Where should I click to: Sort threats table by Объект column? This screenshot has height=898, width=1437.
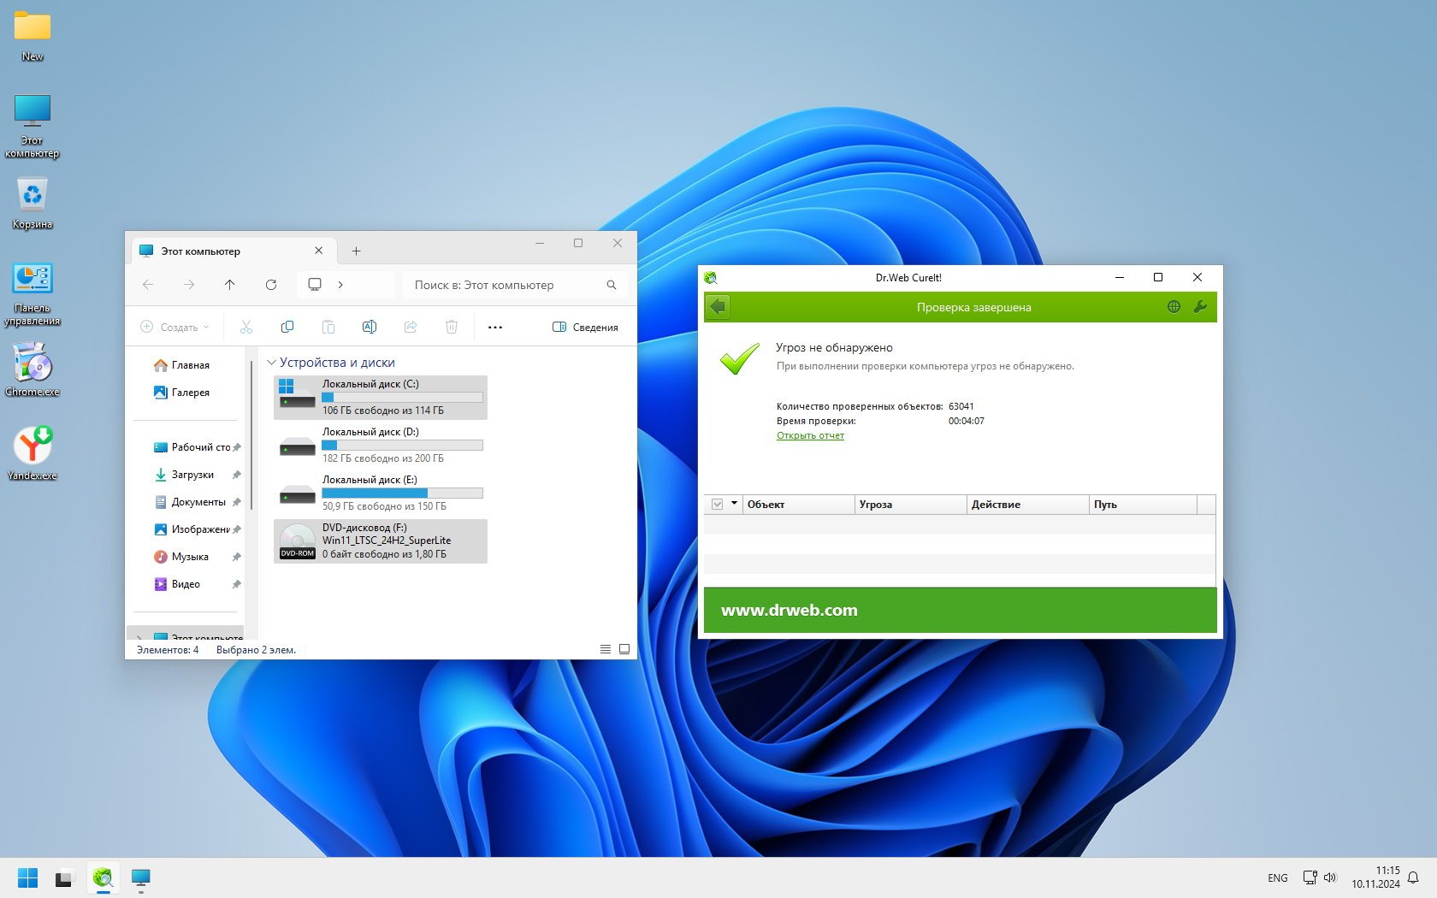(x=798, y=505)
